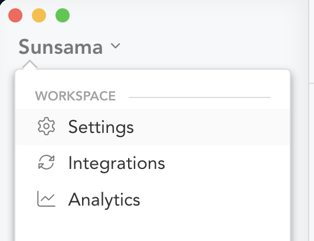This screenshot has width=314, height=241.
Task: Click the Analytics chart icon
Action: point(46,198)
